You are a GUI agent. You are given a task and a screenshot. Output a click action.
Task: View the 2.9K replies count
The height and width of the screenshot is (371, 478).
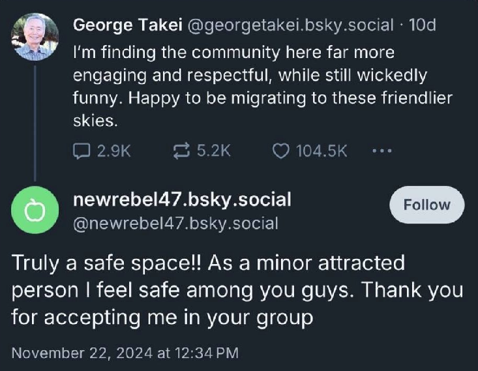coord(113,151)
